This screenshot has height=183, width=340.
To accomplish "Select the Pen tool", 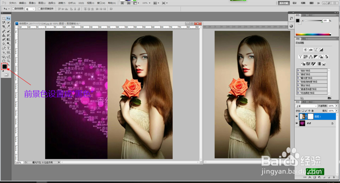I will coord(4,48).
